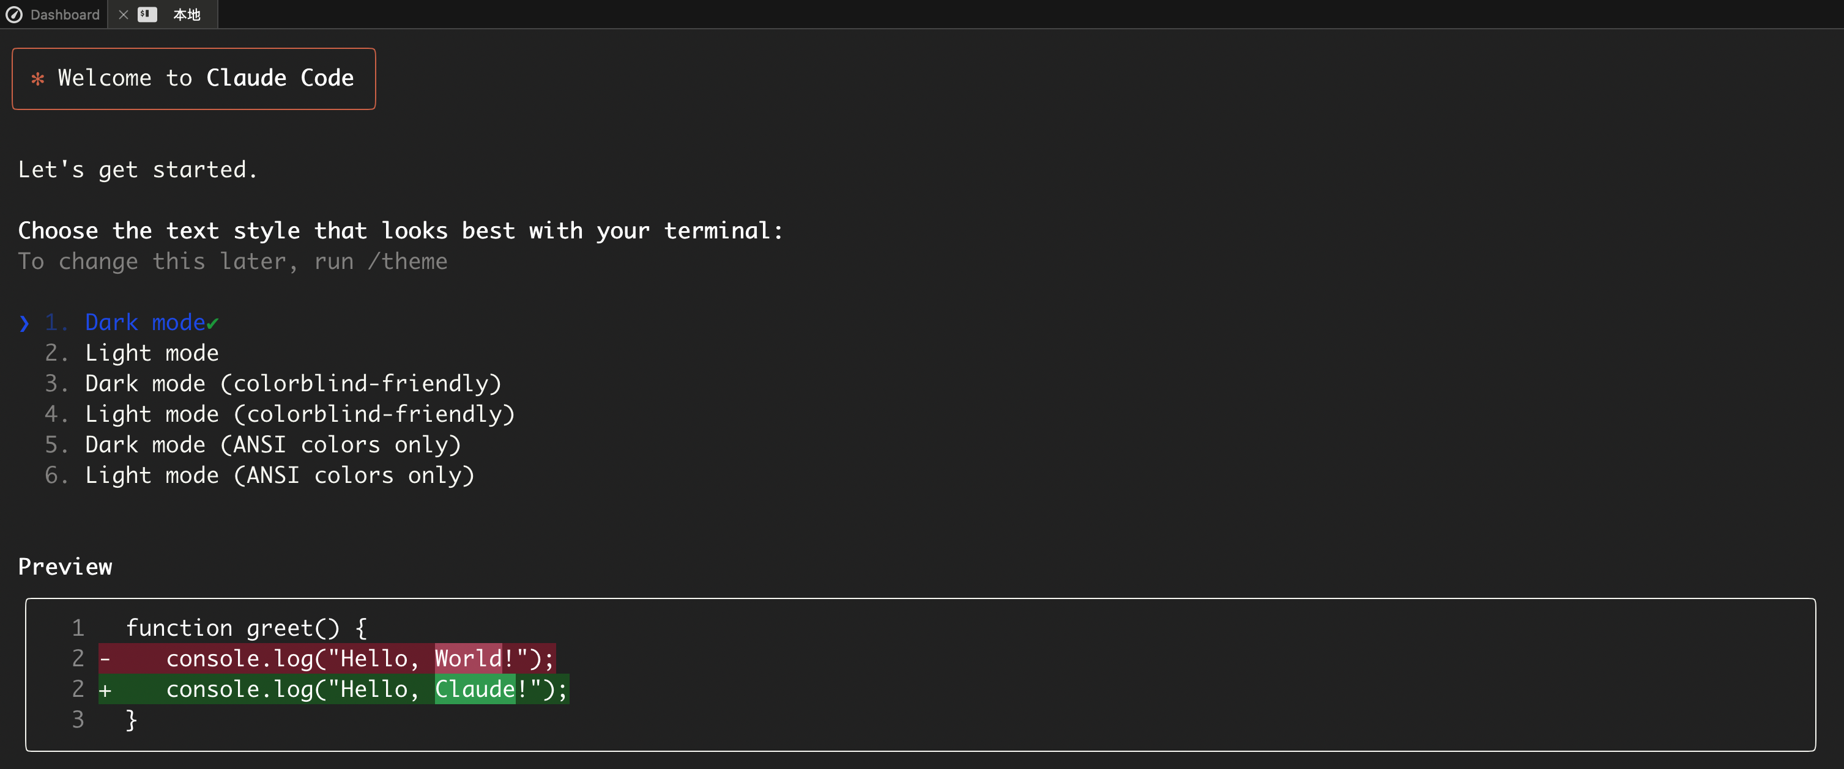Viewport: 1844px width, 769px height.
Task: Click the minus sign on removed line
Action: (x=105, y=658)
